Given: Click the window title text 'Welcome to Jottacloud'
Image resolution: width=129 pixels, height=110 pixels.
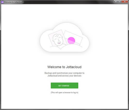Looking at the screenshot, I should click(x=13, y=2).
